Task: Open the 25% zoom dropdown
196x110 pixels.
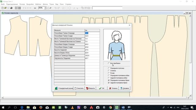Action: click(x=45, y=8)
